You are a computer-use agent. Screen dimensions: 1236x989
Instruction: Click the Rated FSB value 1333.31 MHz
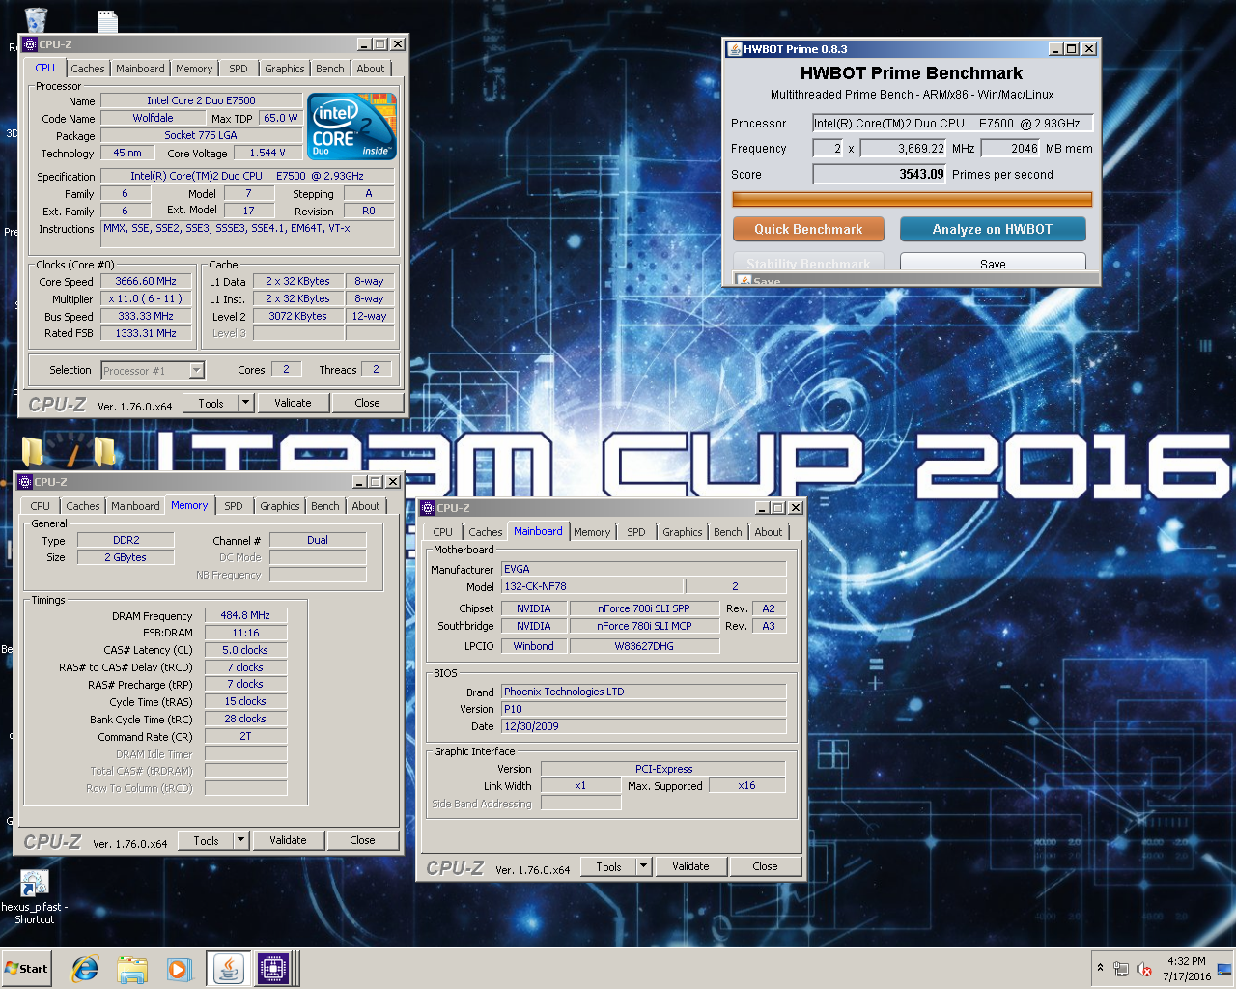click(x=146, y=333)
